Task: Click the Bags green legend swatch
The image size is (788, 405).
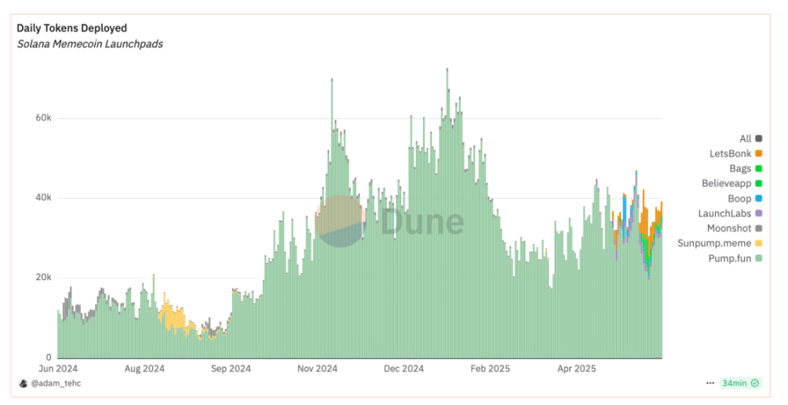Action: pos(758,168)
